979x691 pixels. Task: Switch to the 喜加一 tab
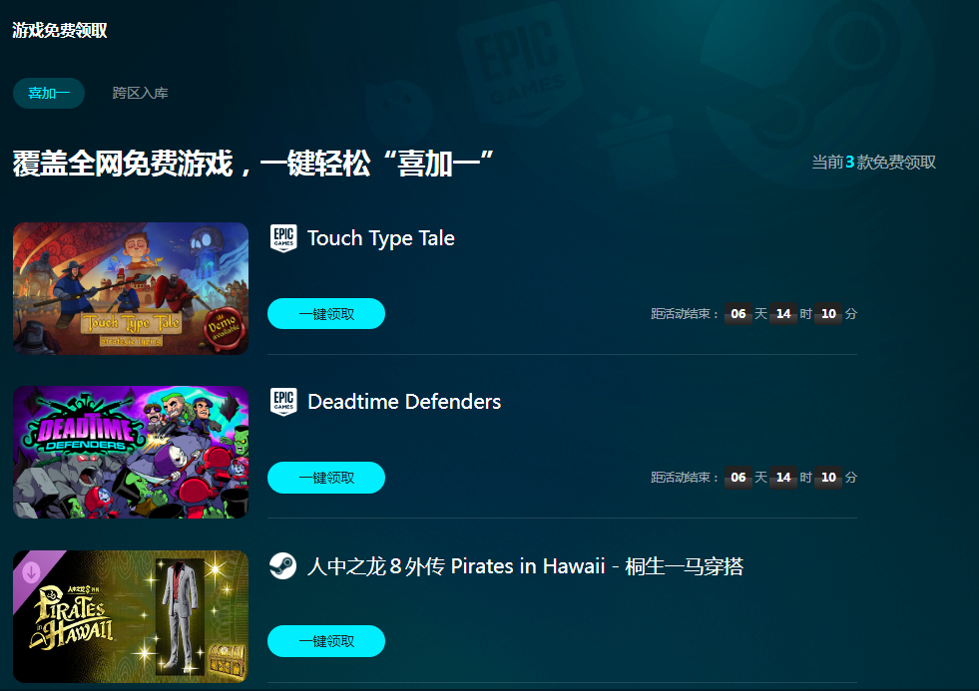click(x=49, y=93)
